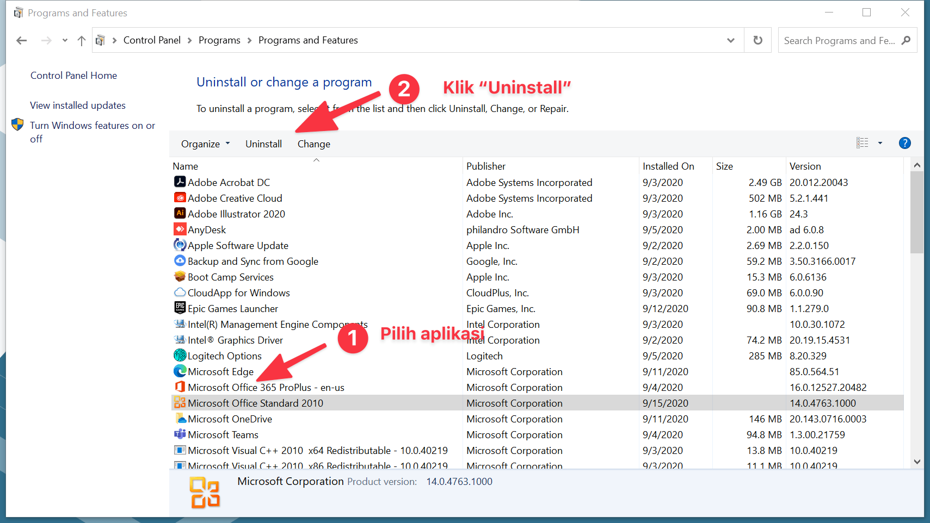Sort by the Version column header
930x523 pixels.
[845, 166]
